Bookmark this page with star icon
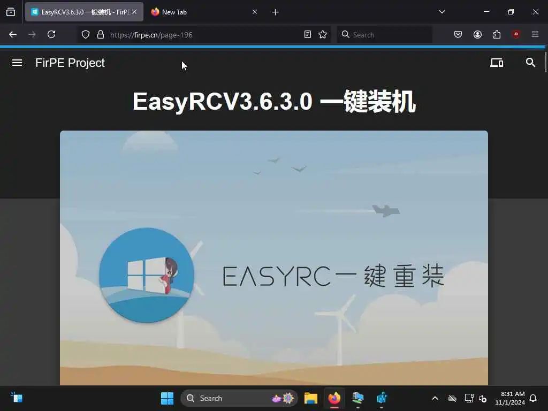This screenshot has width=548, height=411. click(x=323, y=34)
